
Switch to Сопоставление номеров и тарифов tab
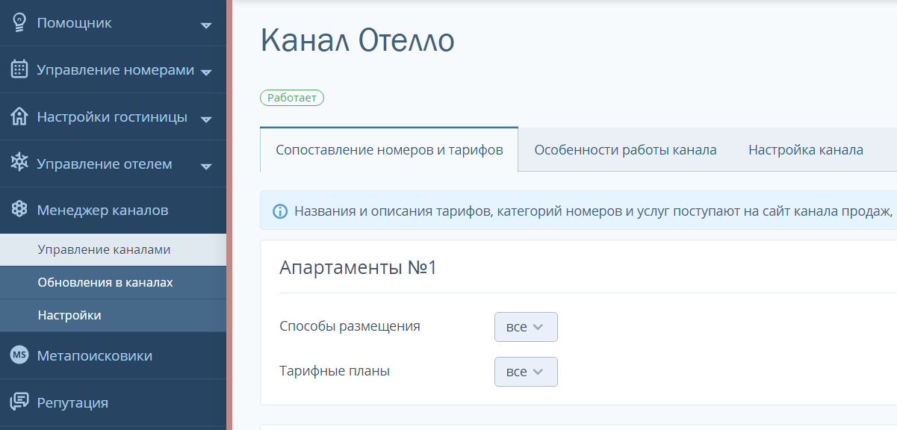coord(389,150)
